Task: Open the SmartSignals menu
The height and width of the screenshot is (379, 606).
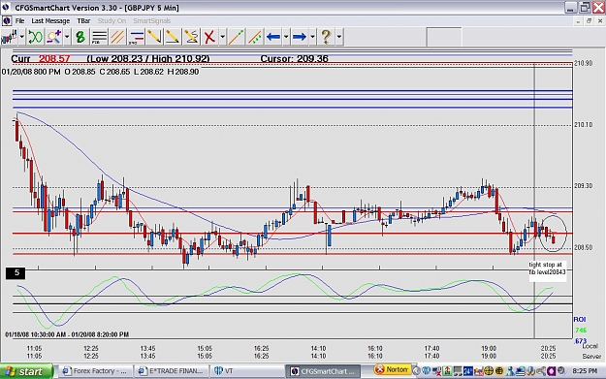Action: tap(152, 21)
